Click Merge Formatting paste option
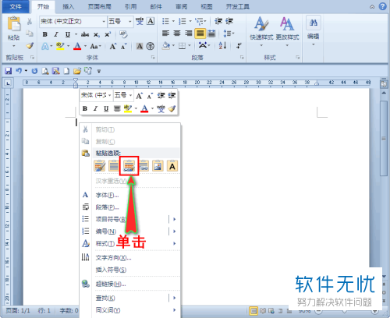 (114, 166)
